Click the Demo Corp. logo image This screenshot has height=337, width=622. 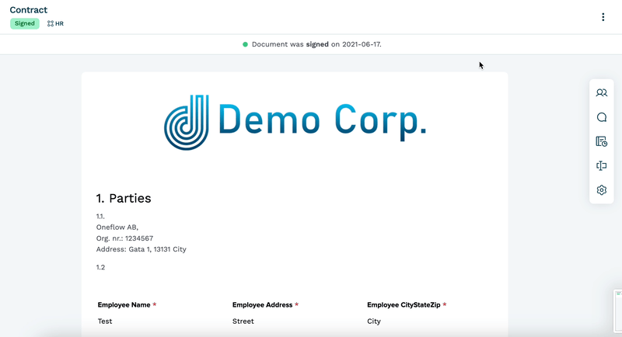pos(295,123)
